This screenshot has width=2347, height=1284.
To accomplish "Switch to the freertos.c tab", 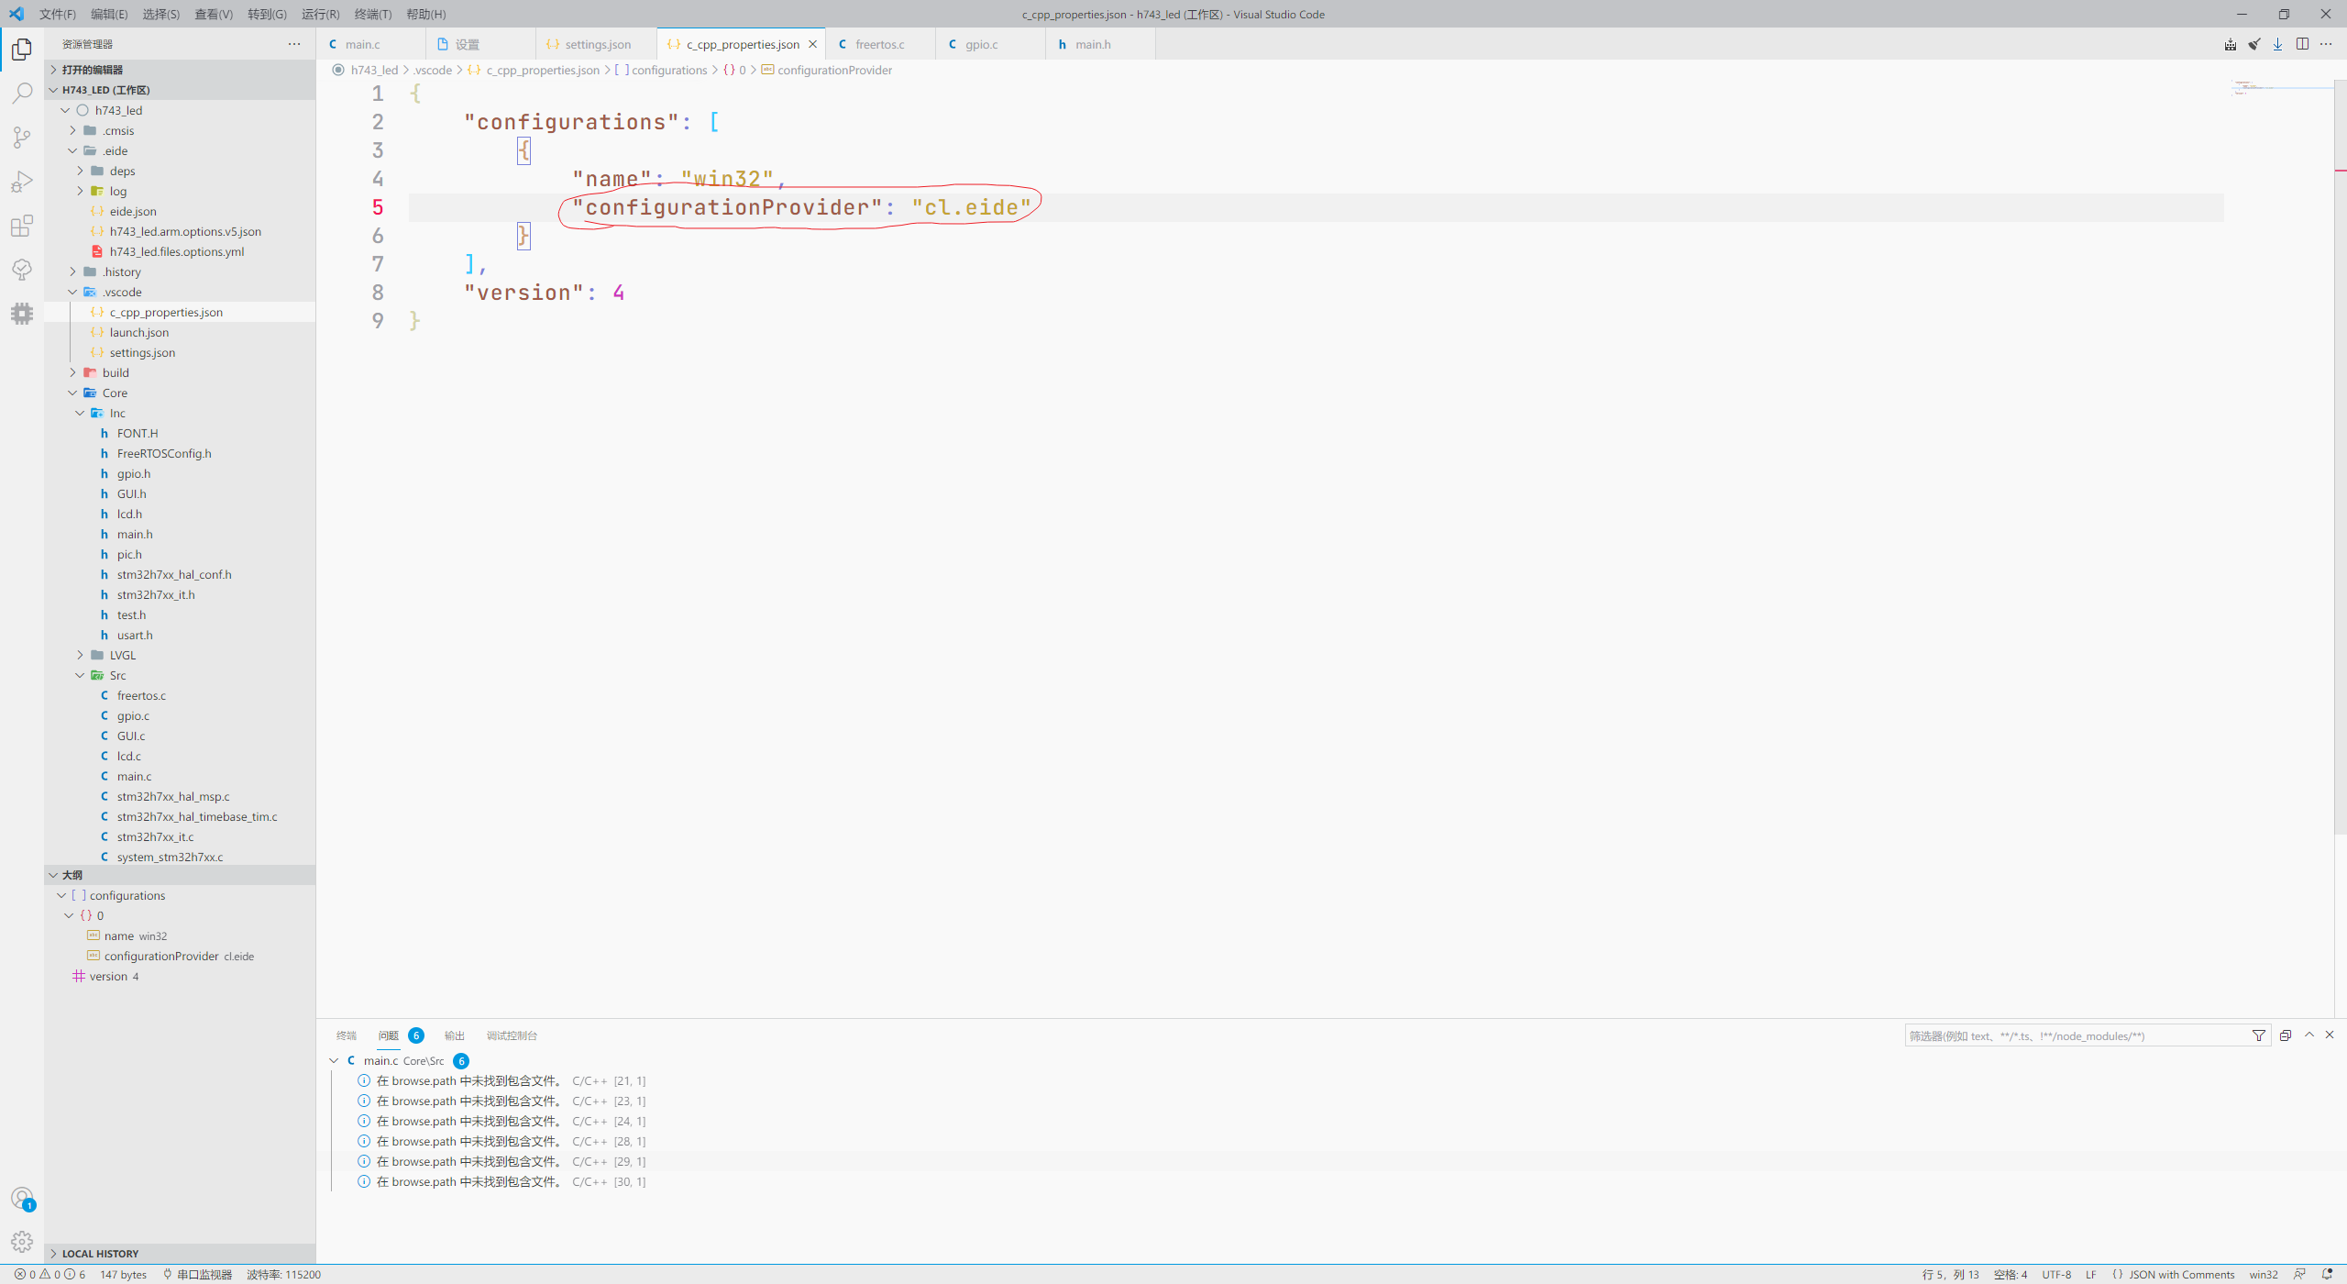I will pos(878,44).
